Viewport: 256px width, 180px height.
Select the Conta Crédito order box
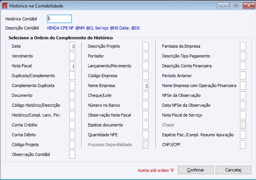(x=72, y=125)
